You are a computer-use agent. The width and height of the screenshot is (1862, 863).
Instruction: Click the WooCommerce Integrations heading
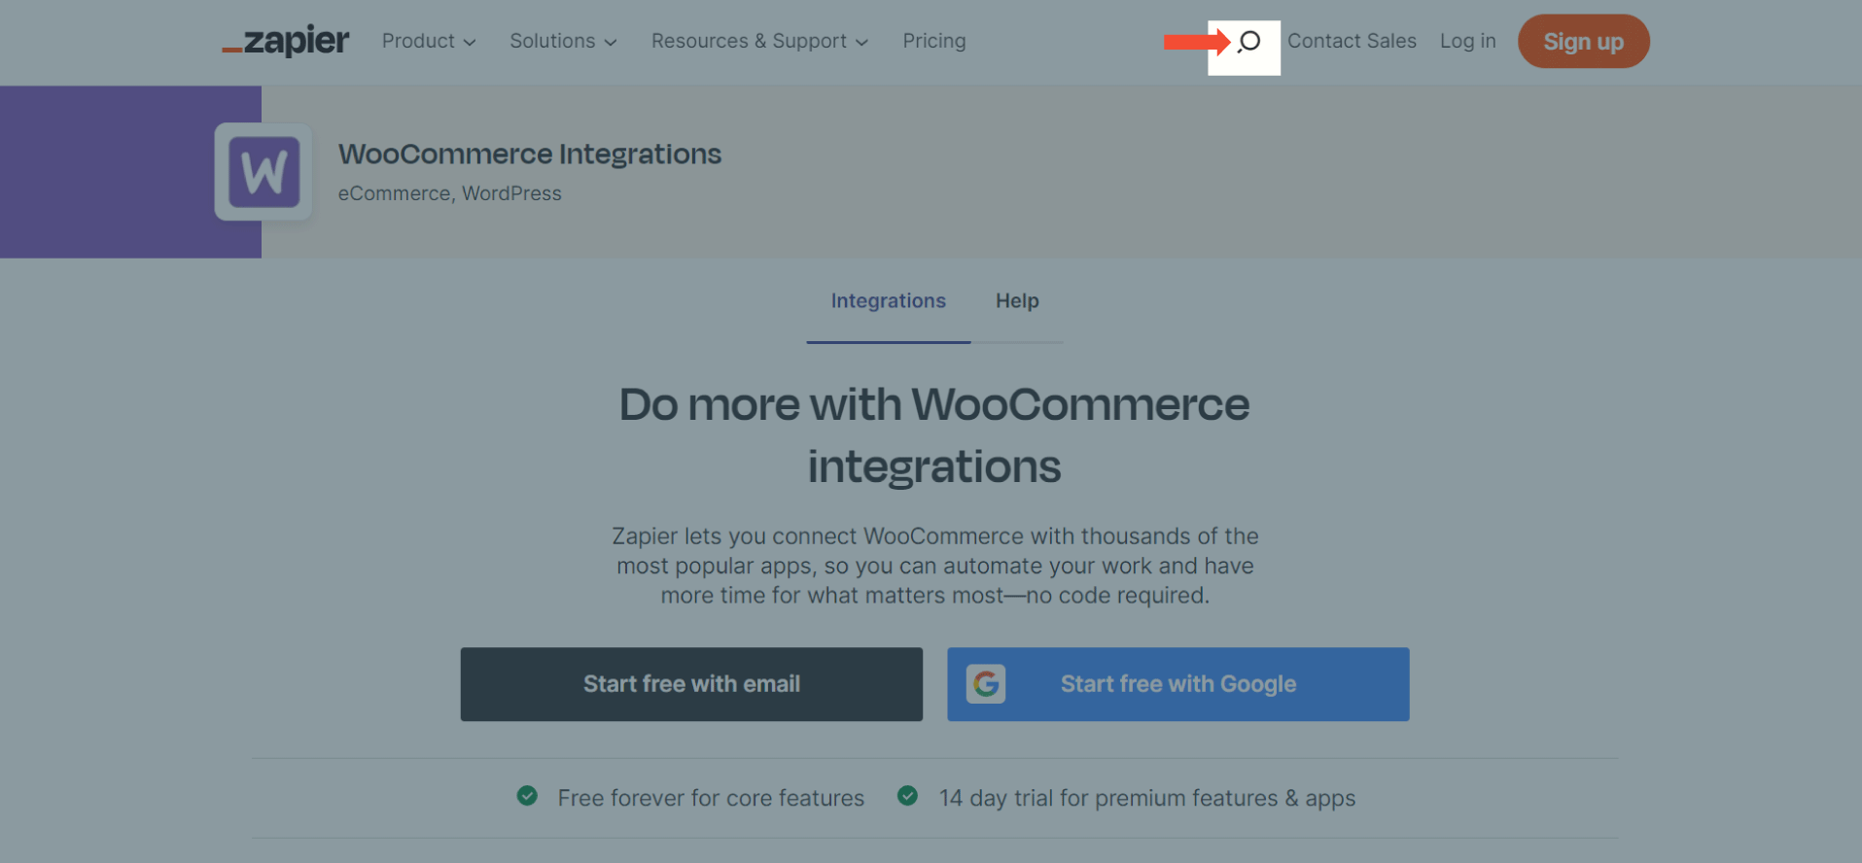[x=530, y=154]
